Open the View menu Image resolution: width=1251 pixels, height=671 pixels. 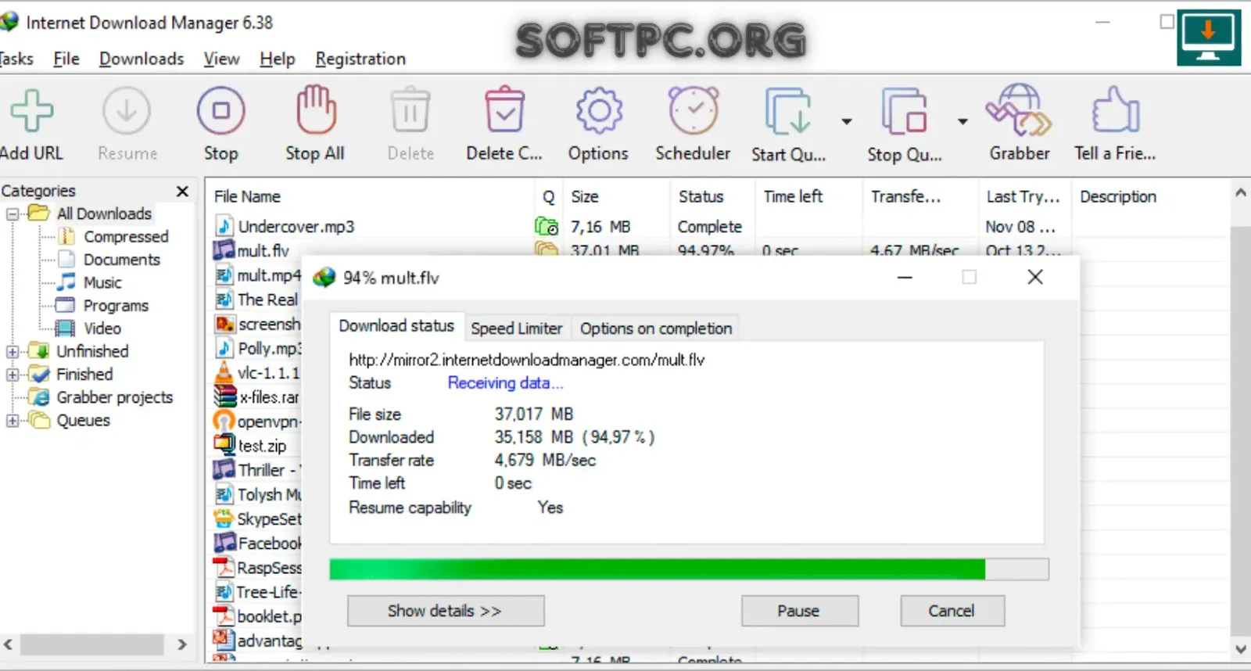[221, 59]
